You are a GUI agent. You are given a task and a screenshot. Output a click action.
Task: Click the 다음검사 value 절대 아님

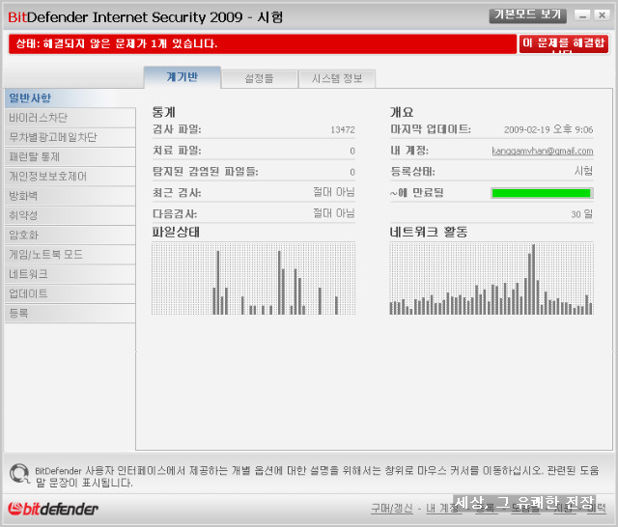tap(334, 213)
